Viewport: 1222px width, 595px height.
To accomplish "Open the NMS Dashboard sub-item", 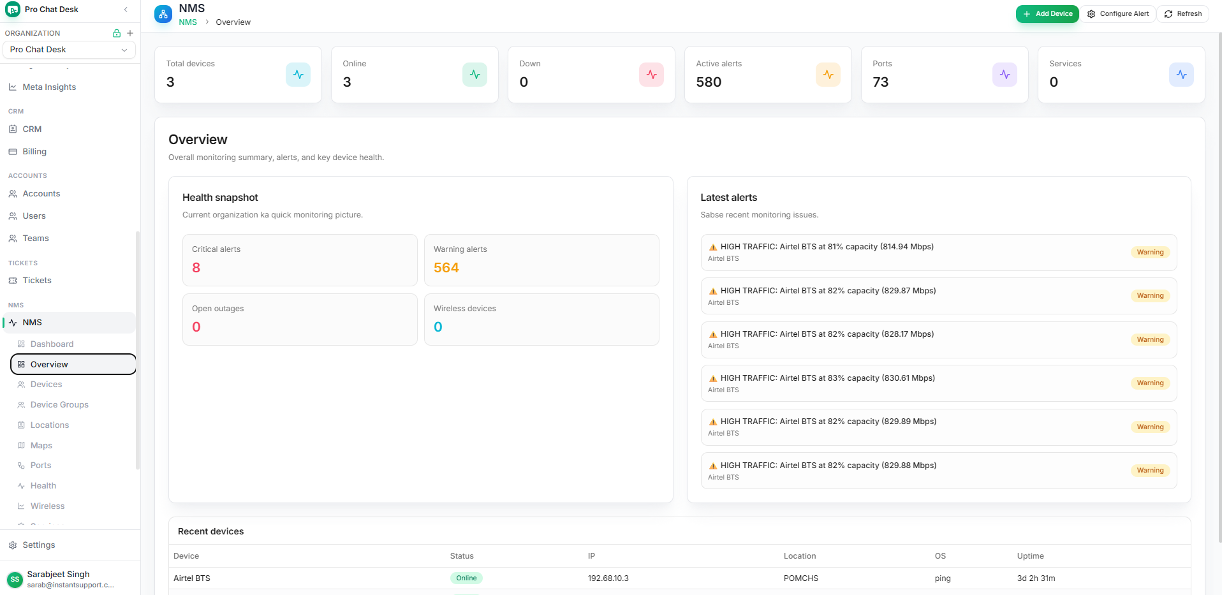I will 52,344.
